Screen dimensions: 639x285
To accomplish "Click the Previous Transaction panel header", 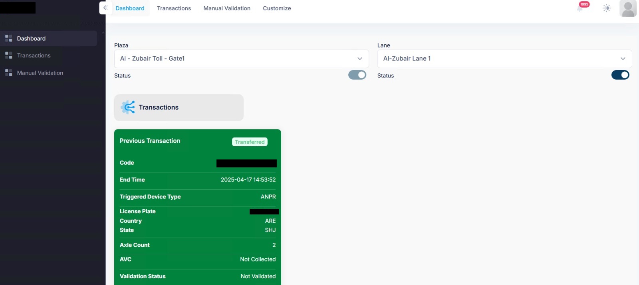I will 150,141.
